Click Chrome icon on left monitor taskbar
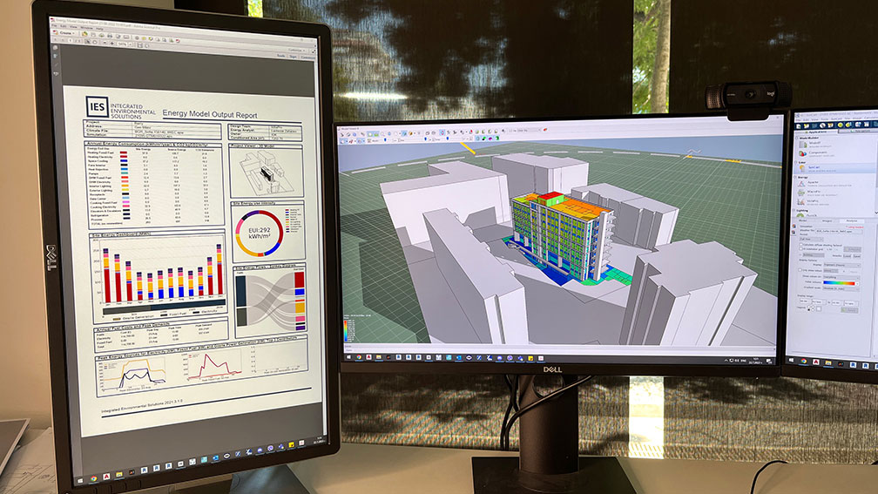The image size is (878, 494). [x=93, y=479]
